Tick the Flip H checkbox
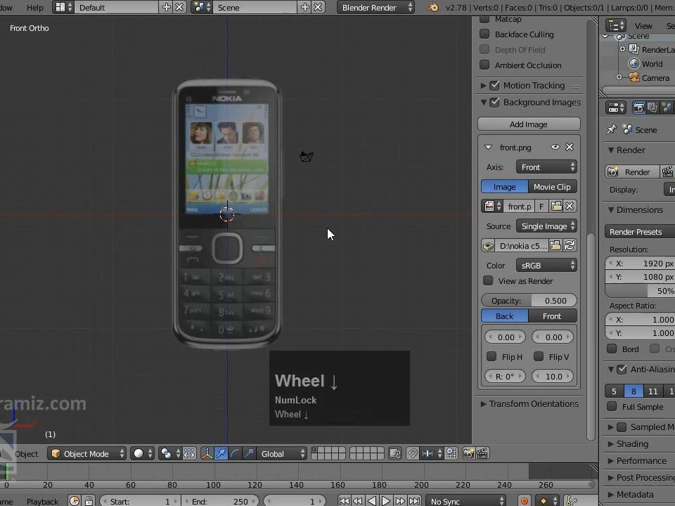 491,357
